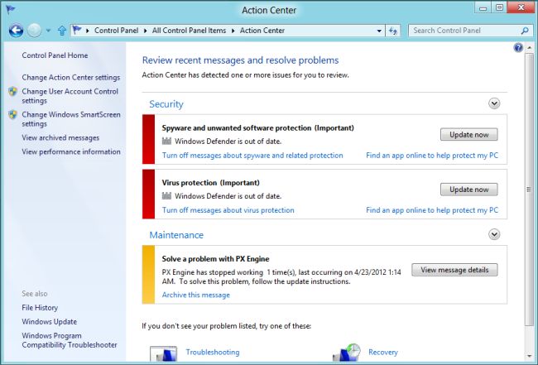Collapse the Maintenance section chevron
The height and width of the screenshot is (365, 538).
[x=494, y=234]
